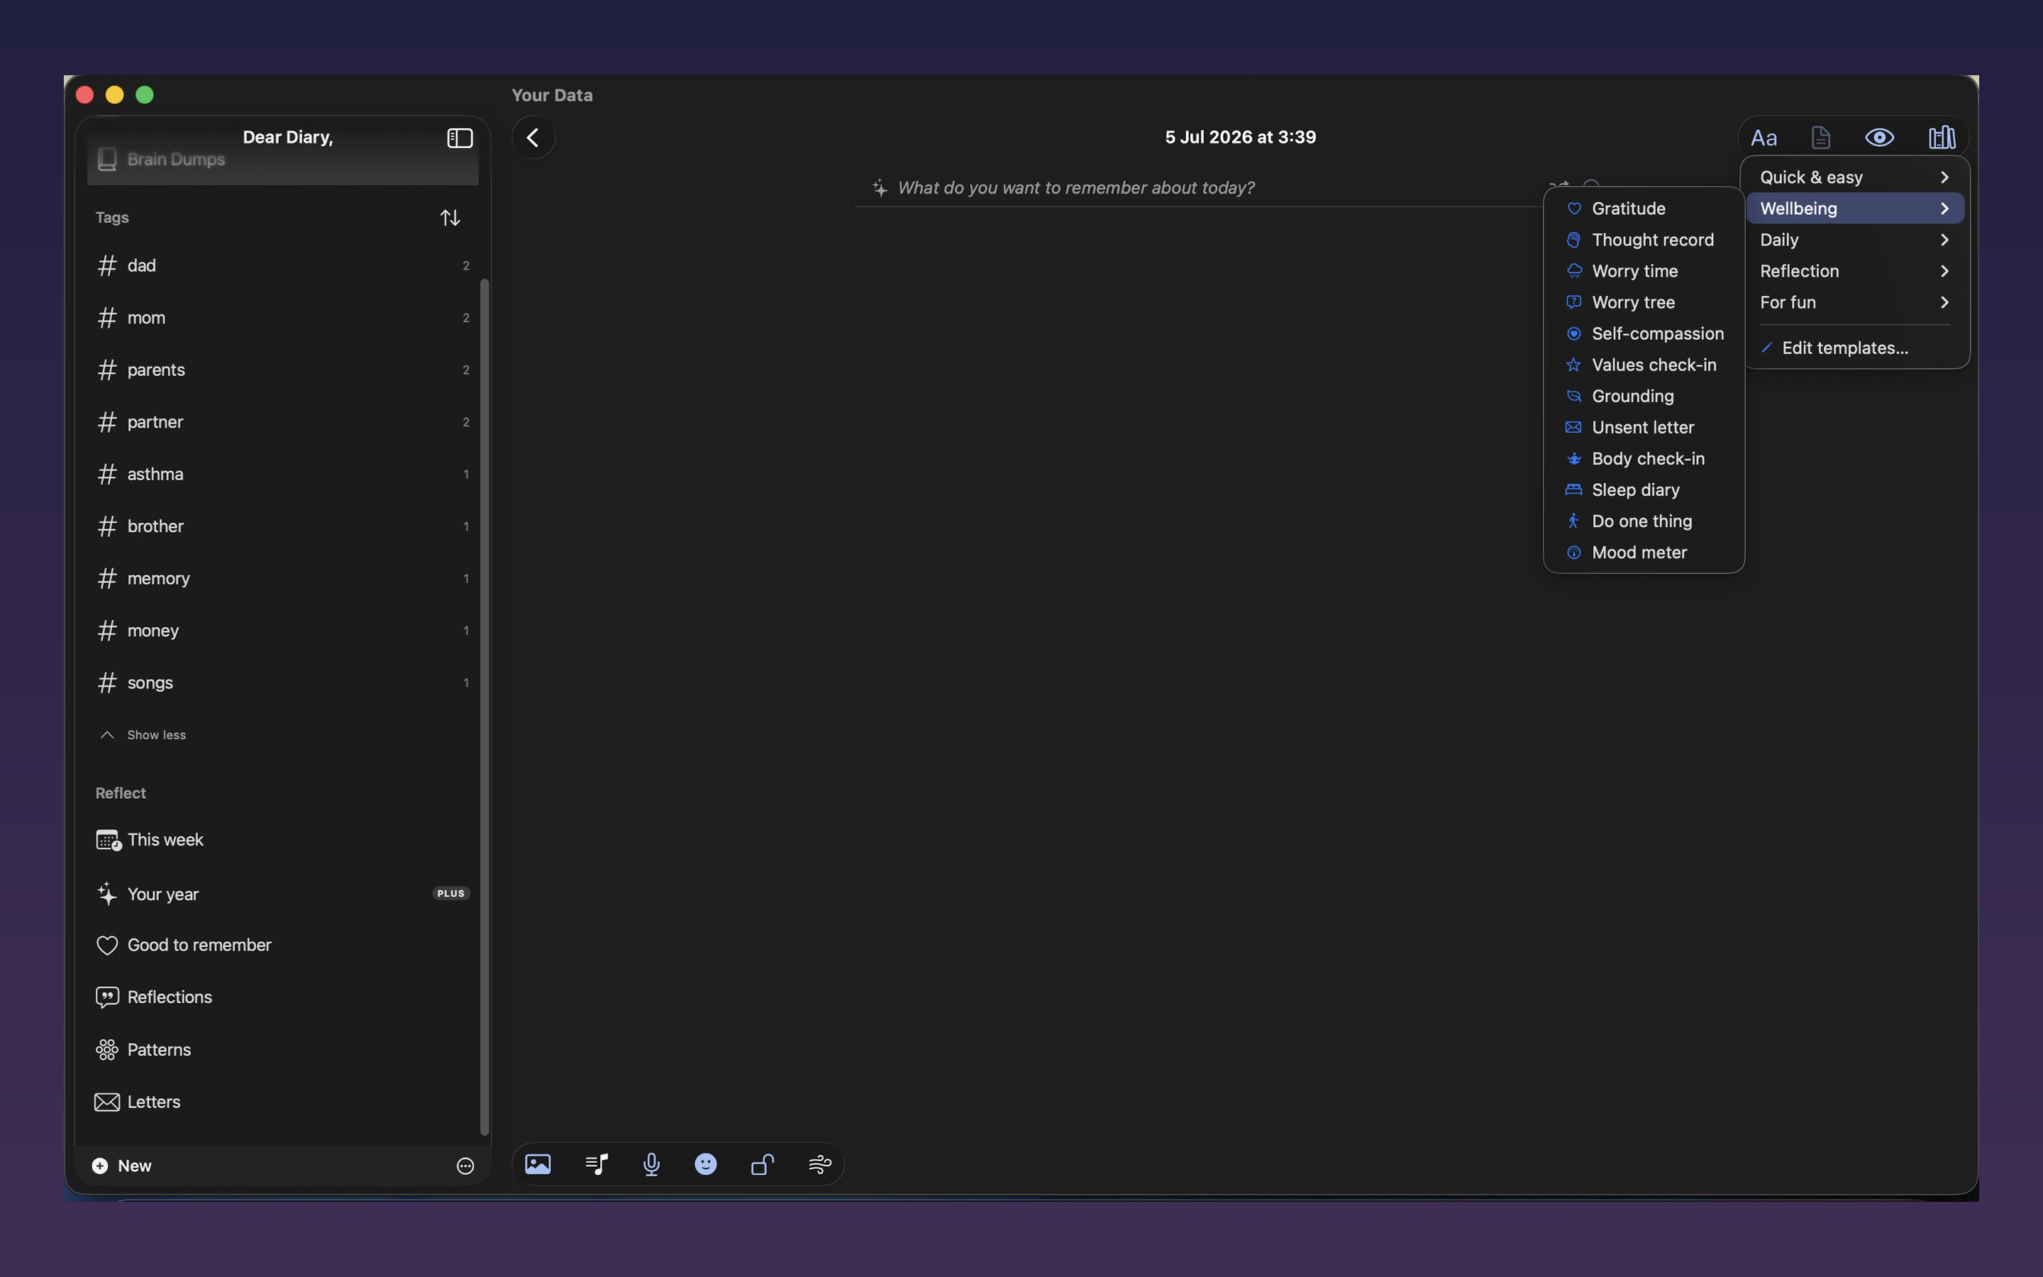Toggle the eye preview icon

point(1879,138)
